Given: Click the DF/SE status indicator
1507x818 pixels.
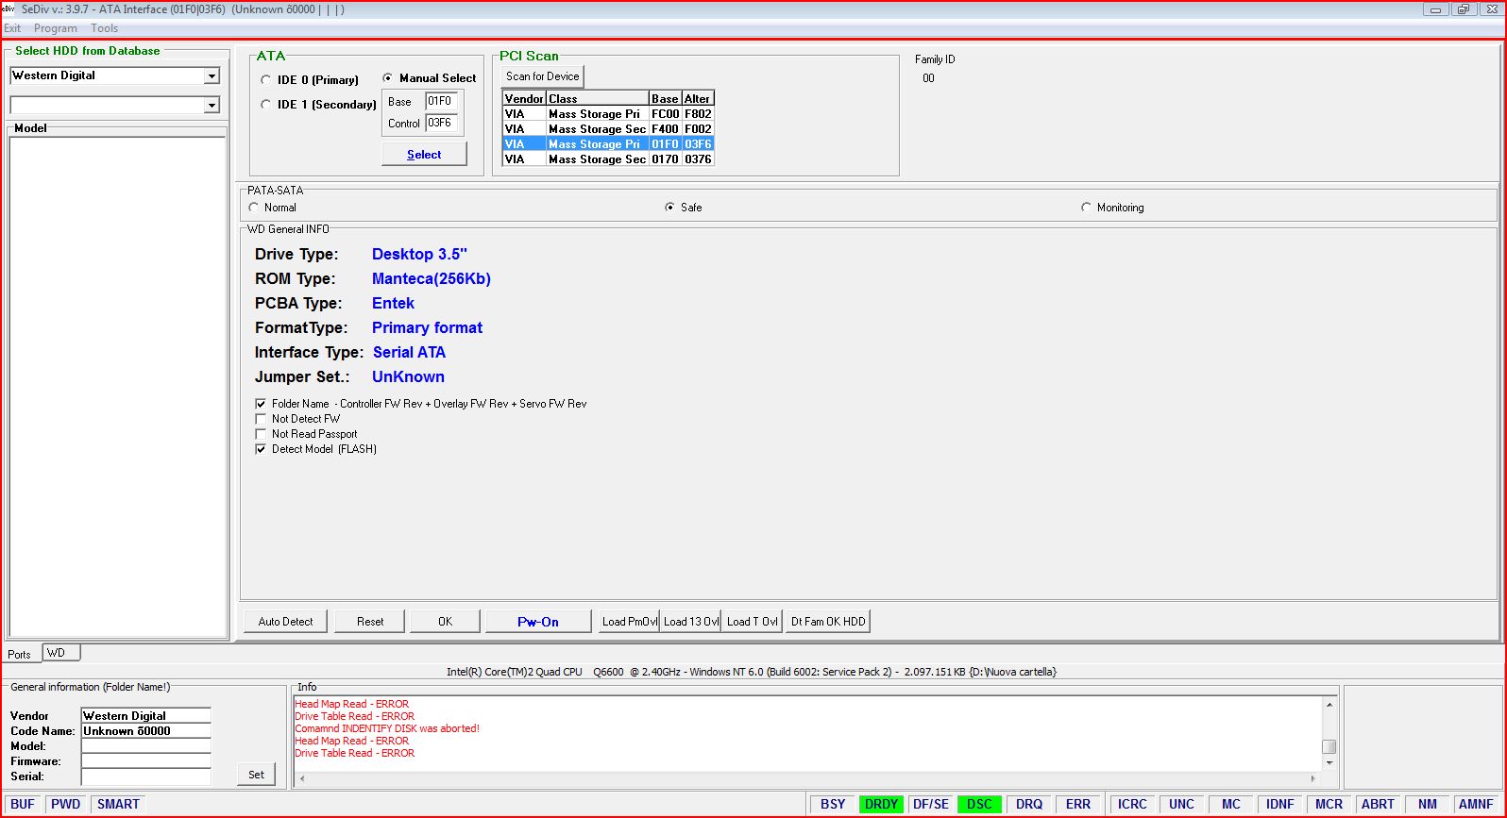Looking at the screenshot, I should pos(931,804).
